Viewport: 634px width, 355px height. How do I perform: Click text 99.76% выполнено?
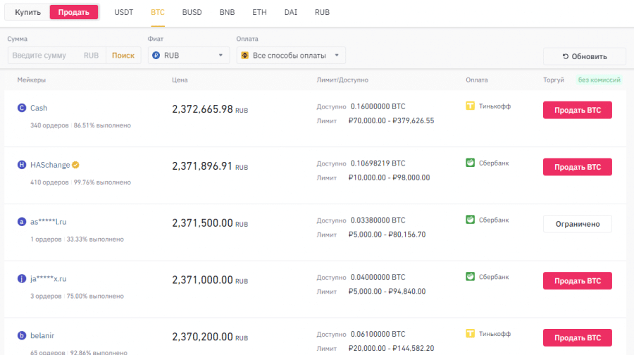pos(102,182)
